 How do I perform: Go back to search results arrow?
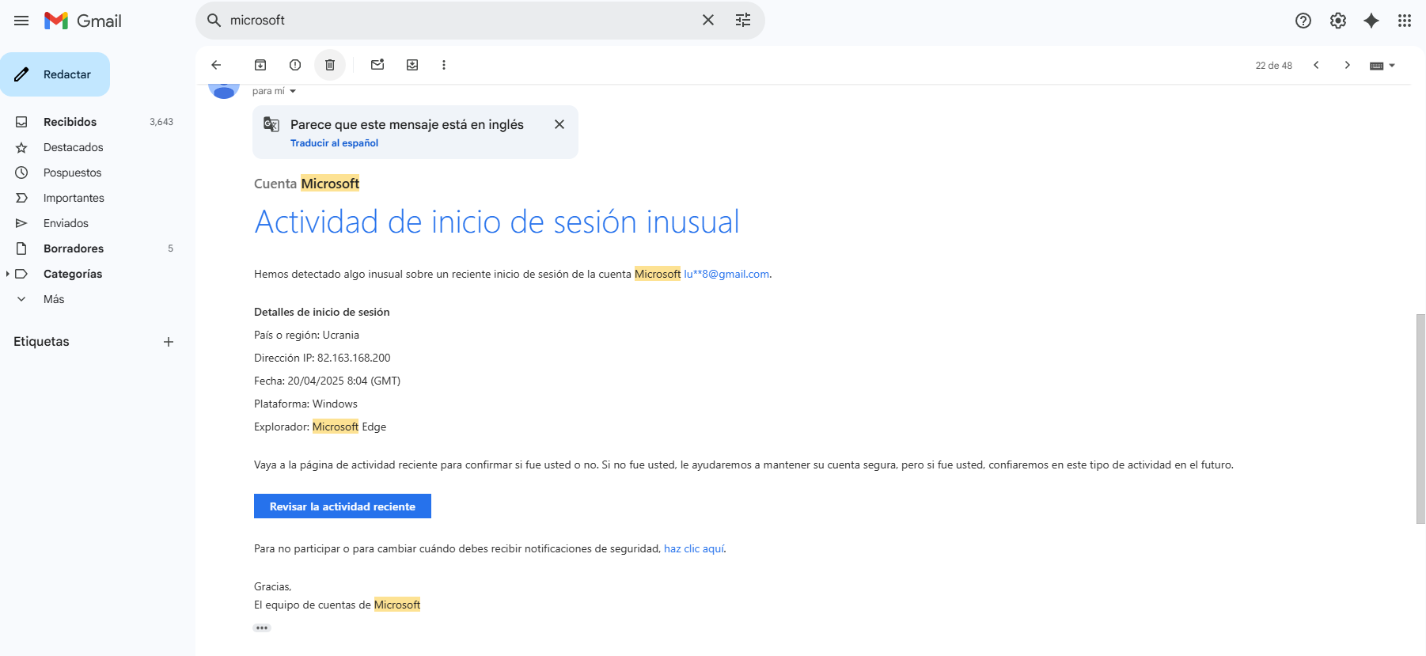tap(216, 65)
